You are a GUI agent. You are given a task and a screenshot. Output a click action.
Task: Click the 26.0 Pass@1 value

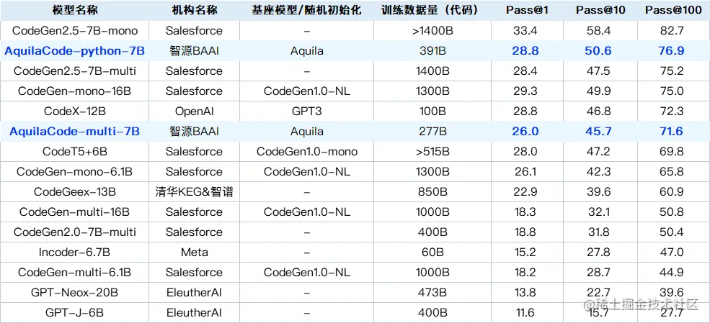click(525, 132)
